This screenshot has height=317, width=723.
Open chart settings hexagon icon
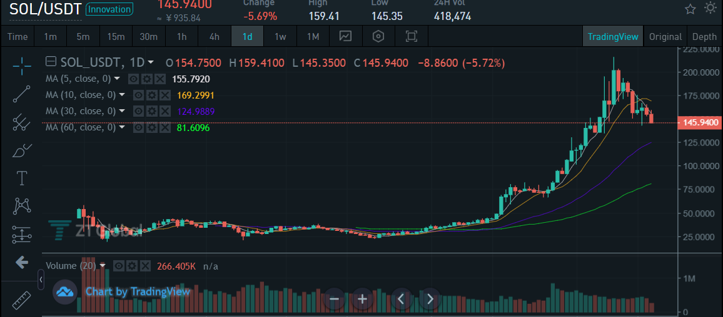(x=378, y=36)
